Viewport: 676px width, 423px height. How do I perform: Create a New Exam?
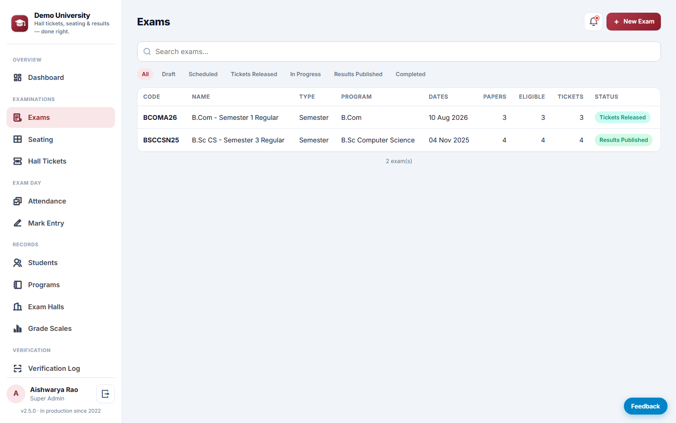click(x=634, y=22)
